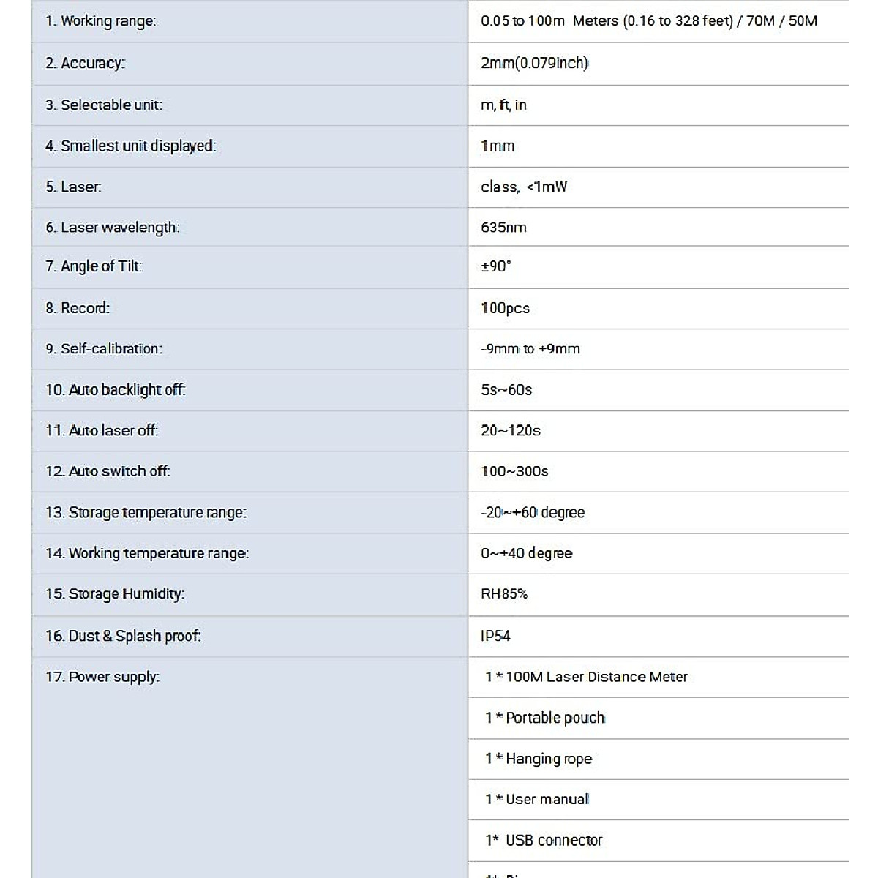
Task: Click the "4. Smallest unit displayed:" label
Action: click(x=131, y=146)
